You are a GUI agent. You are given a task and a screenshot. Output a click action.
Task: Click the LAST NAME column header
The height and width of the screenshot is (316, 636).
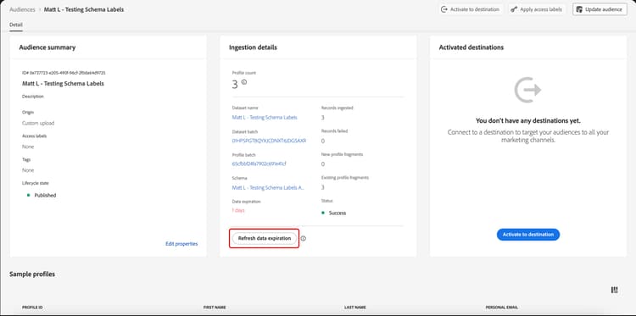coord(355,308)
